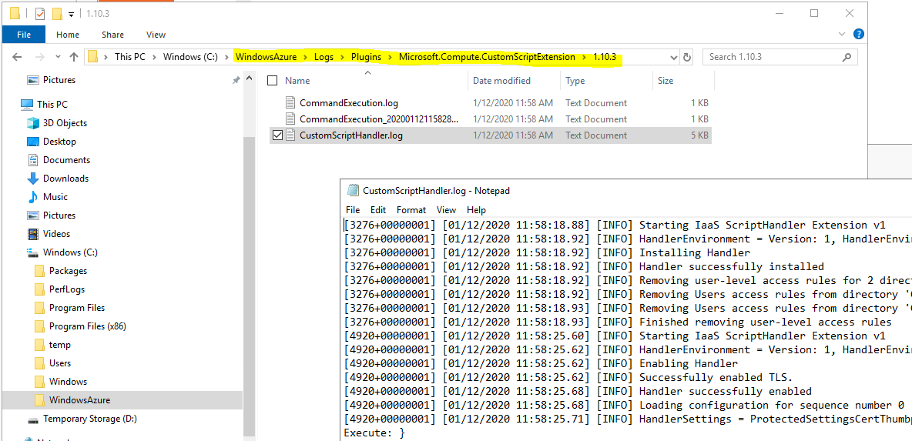Viewport: 912px width, 441px height.
Task: Open the Program Files folder in tree
Action: (x=77, y=308)
